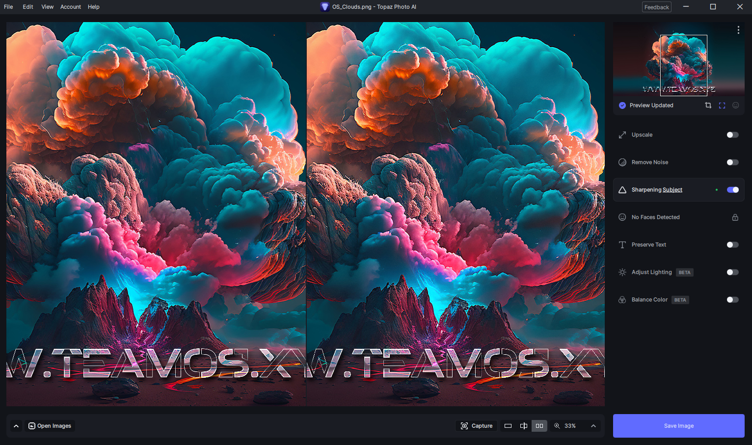Image resolution: width=752 pixels, height=445 pixels.
Task: Turn off the Sharpening toggle
Action: pos(732,190)
